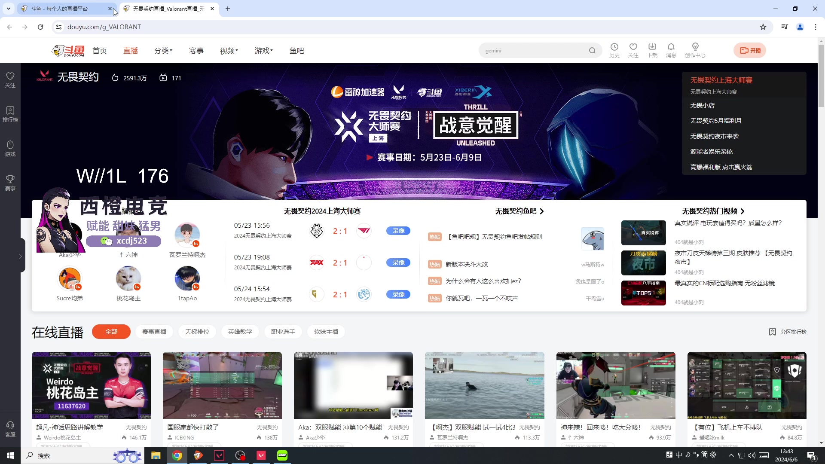
Task: Select the 英雄教学 filter
Action: 240,332
